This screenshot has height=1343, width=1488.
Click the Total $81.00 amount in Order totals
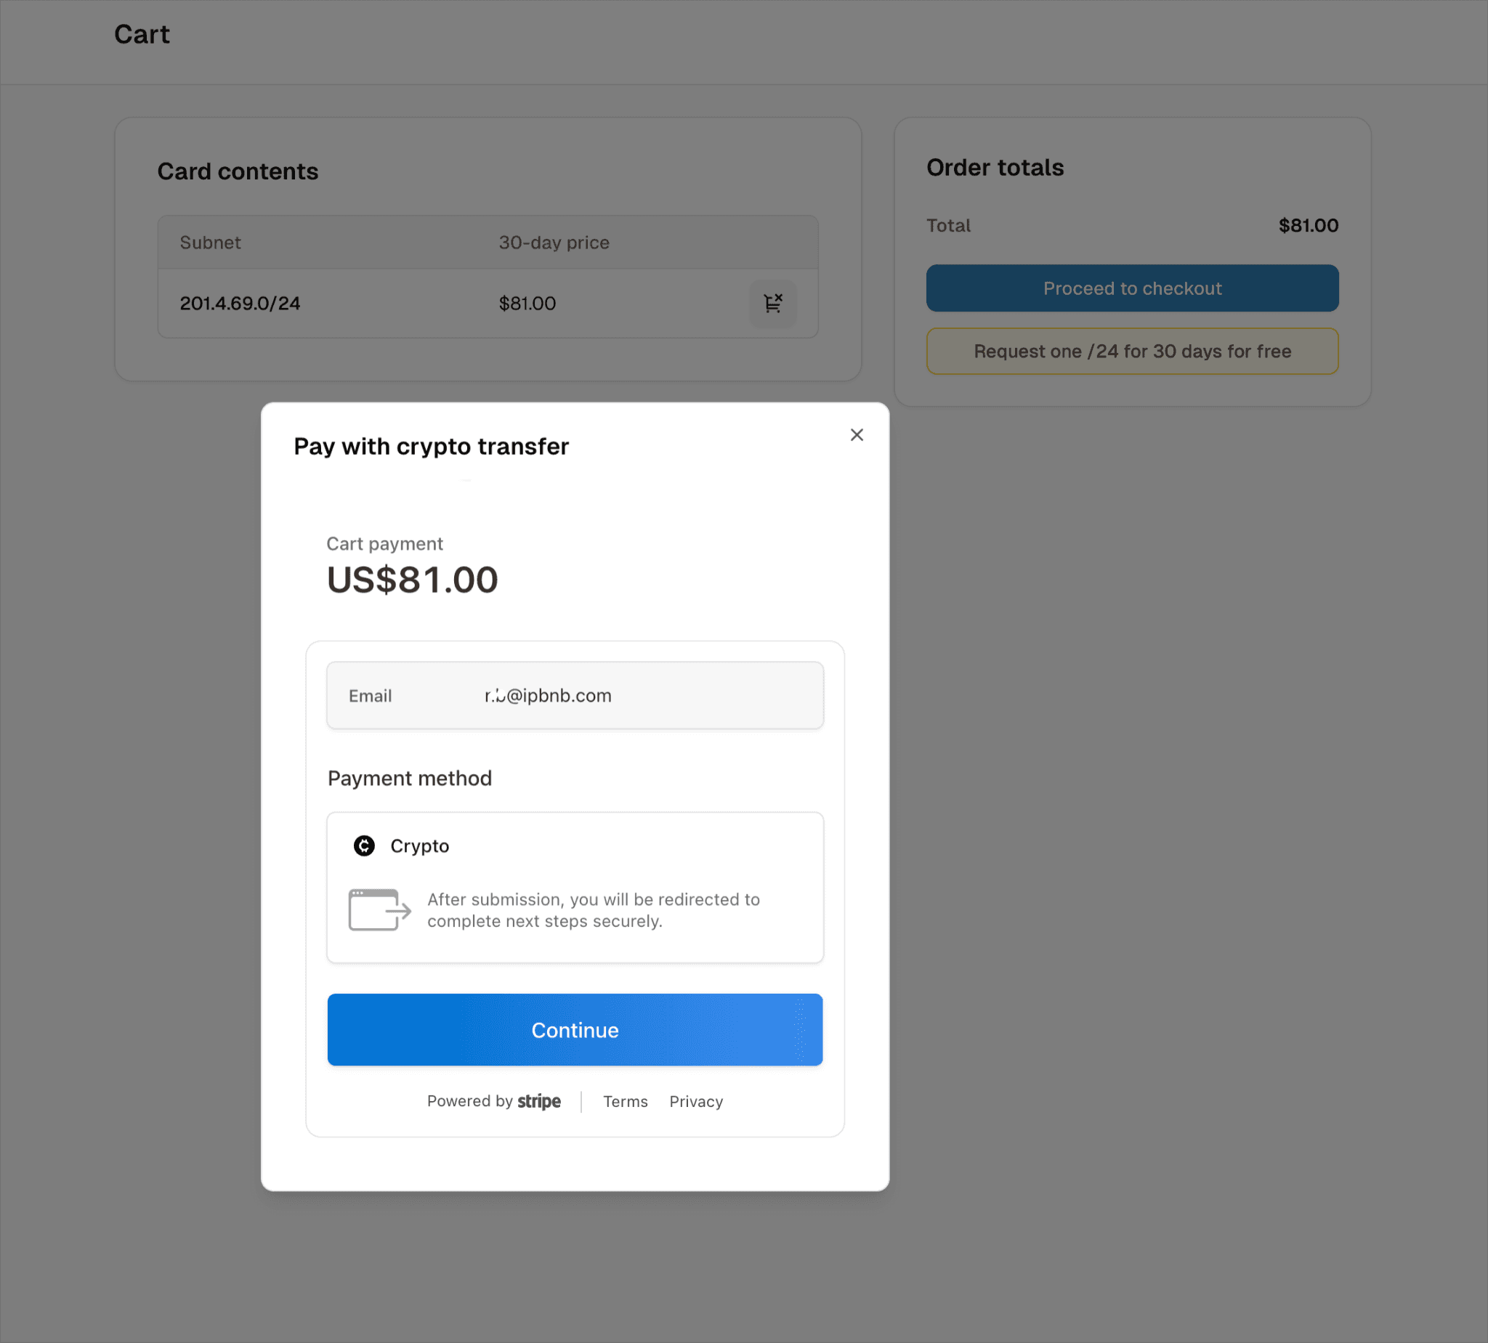click(1308, 225)
